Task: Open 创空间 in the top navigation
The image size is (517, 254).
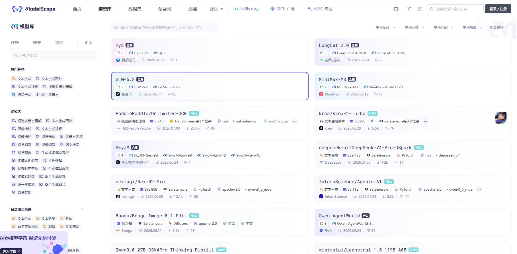Action: [165, 9]
